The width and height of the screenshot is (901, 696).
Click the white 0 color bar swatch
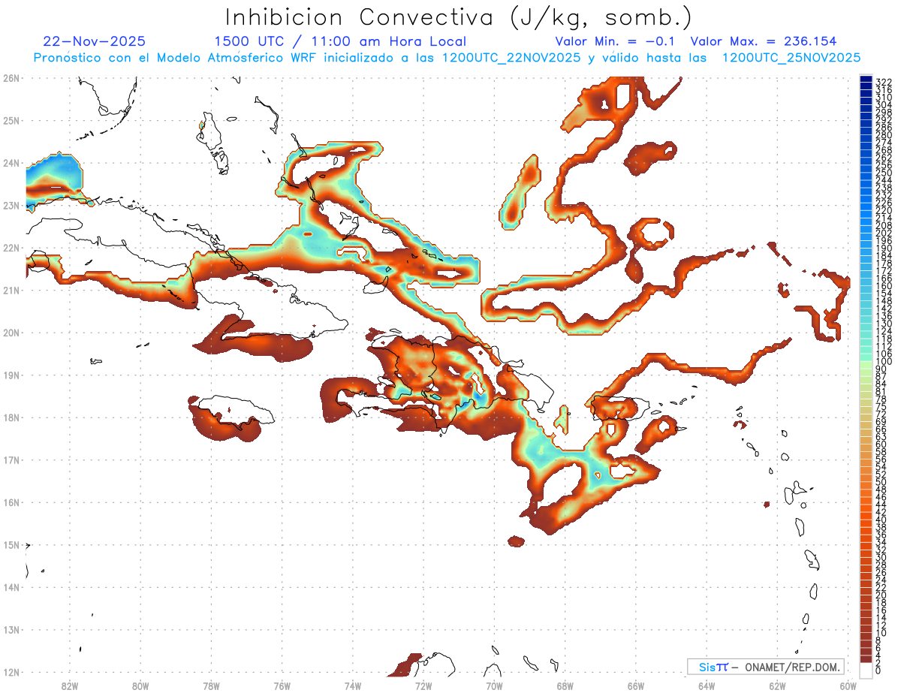[x=866, y=669]
